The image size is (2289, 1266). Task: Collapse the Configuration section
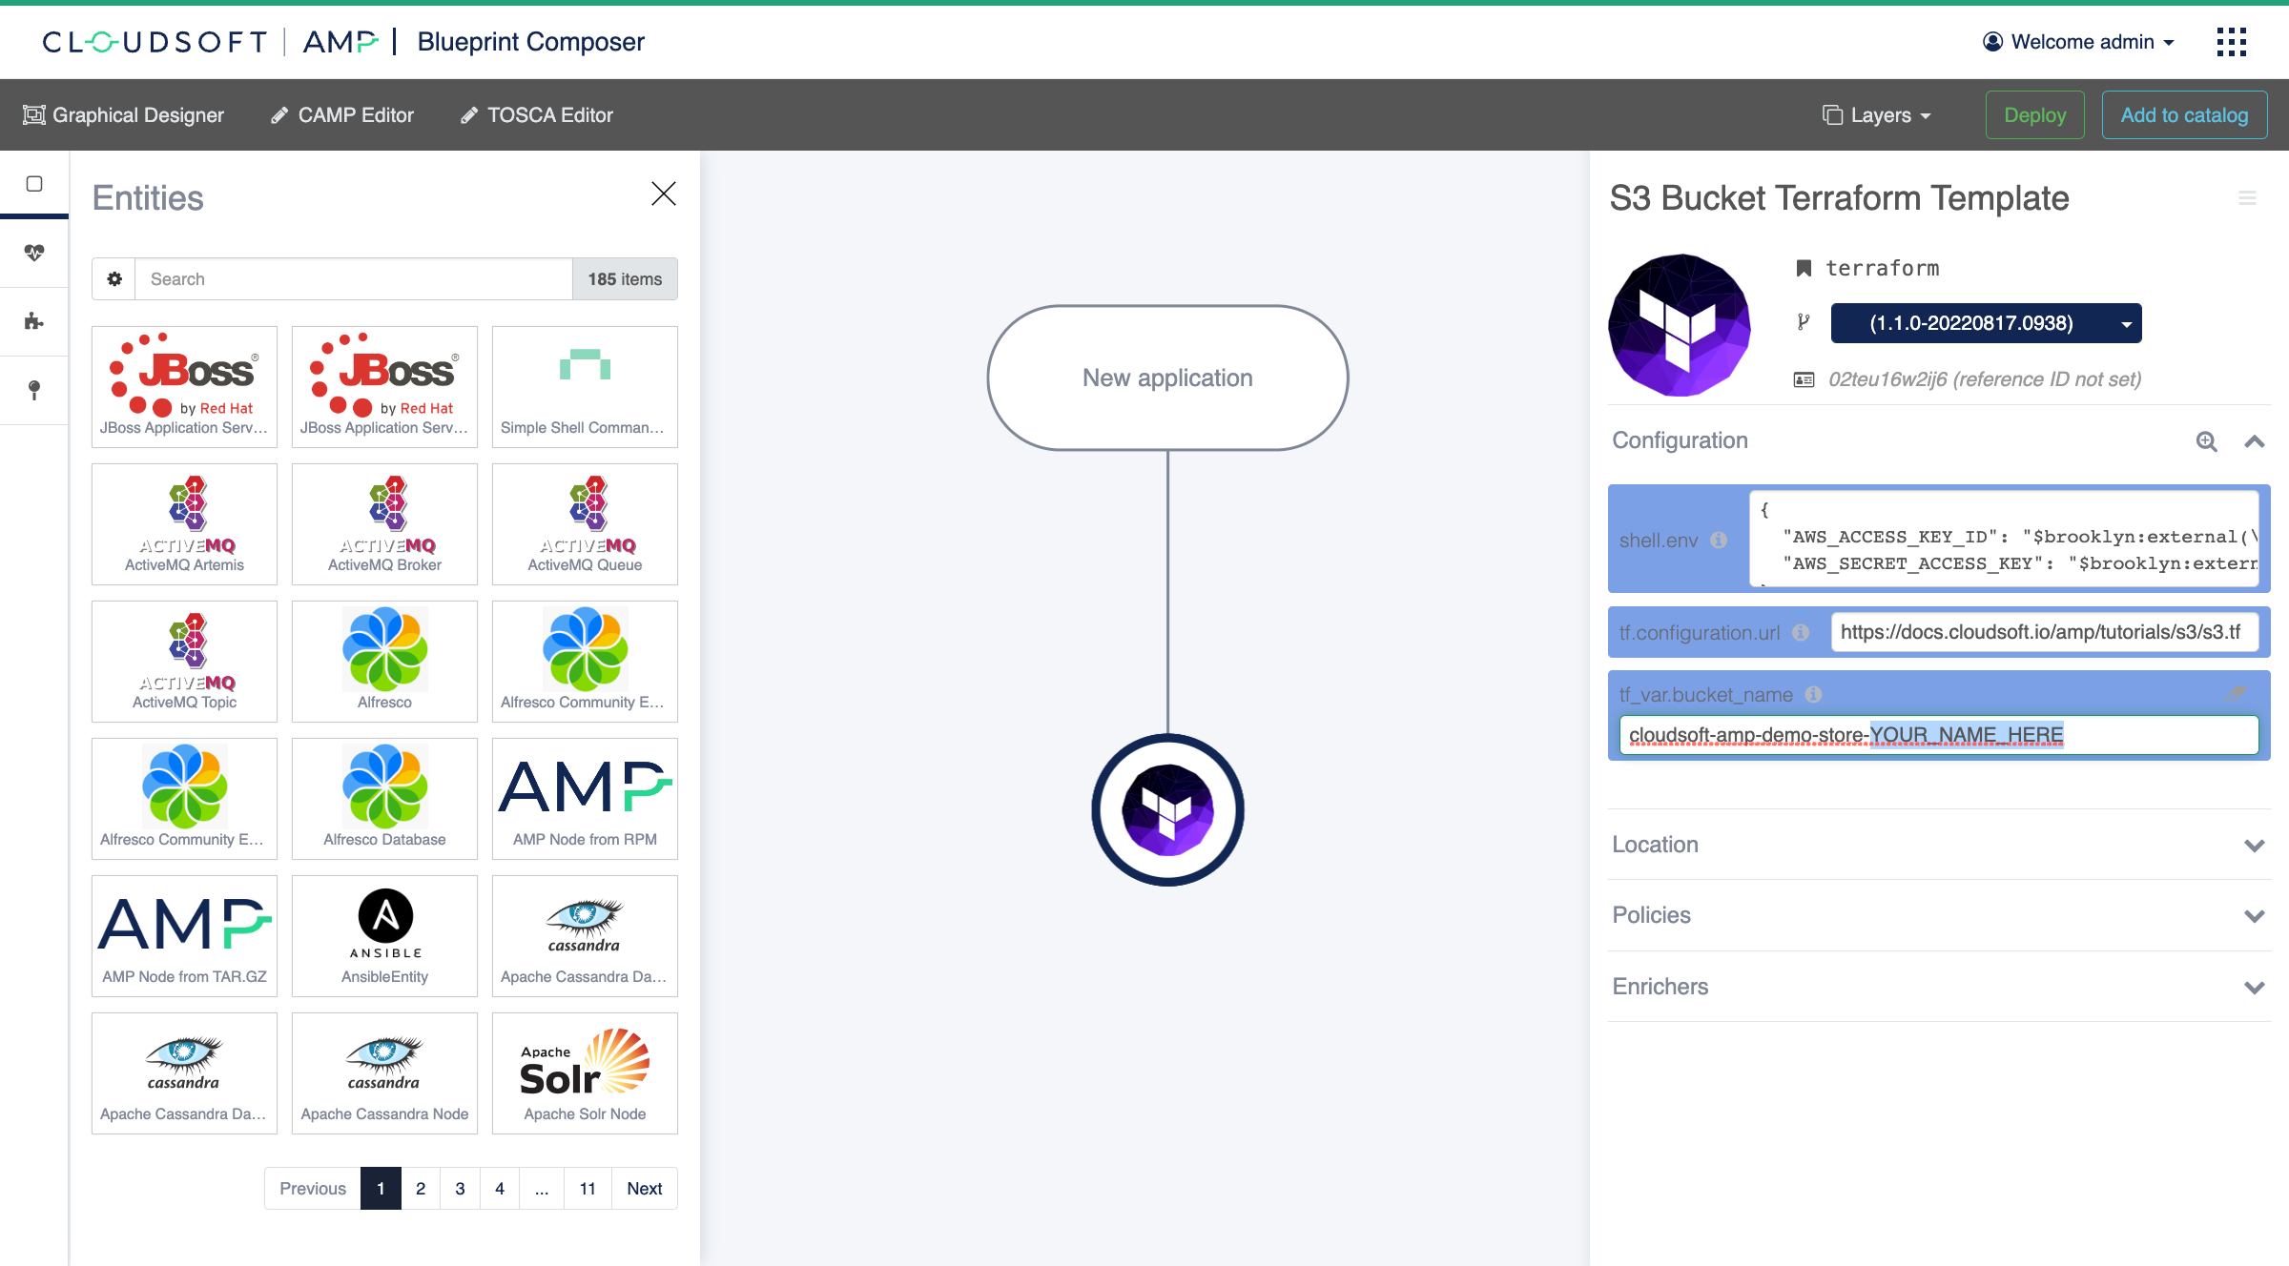click(2255, 441)
